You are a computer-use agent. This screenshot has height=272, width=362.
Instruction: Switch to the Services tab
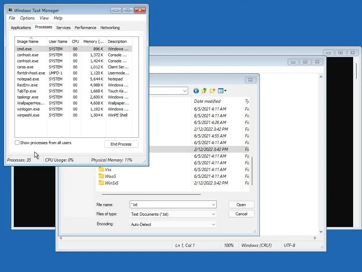[63, 28]
